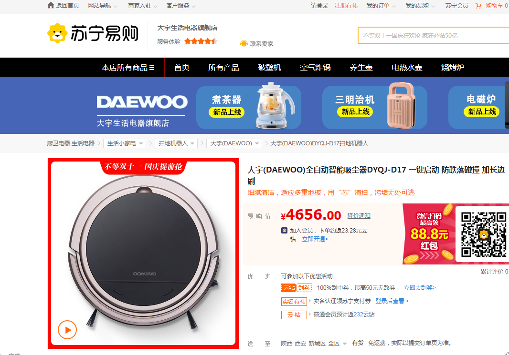Viewport: 509px width, 355px height.
Task: Open the shopping cart icon
Action: click(x=478, y=6)
